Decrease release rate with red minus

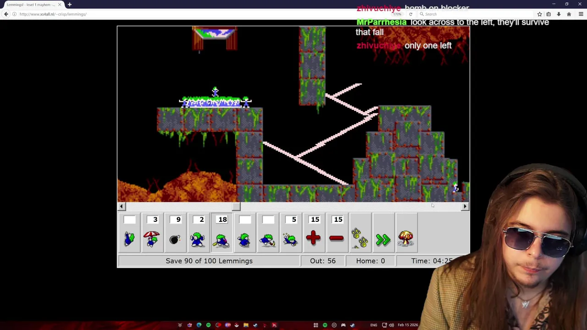click(337, 238)
